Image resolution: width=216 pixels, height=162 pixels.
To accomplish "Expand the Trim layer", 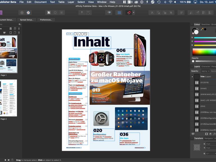I will pos(192,77).
